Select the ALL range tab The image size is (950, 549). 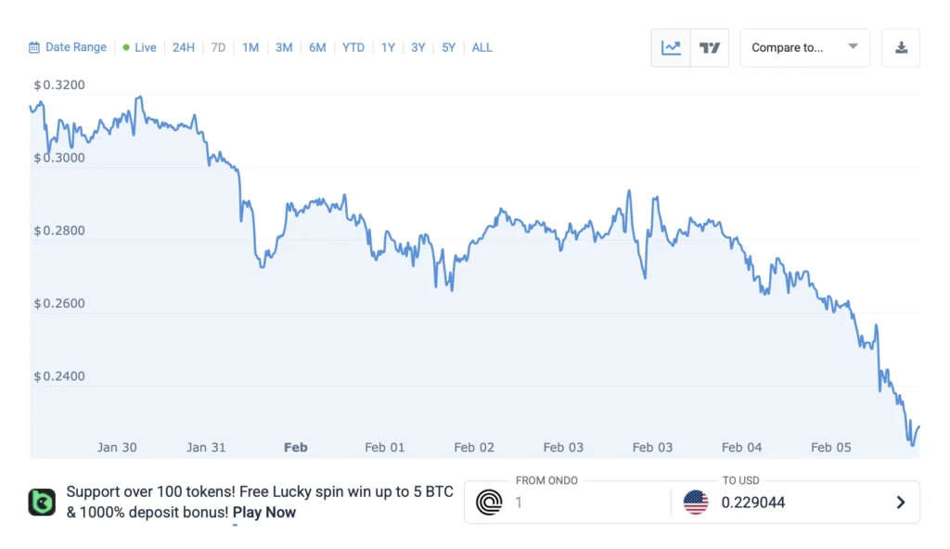pos(481,47)
